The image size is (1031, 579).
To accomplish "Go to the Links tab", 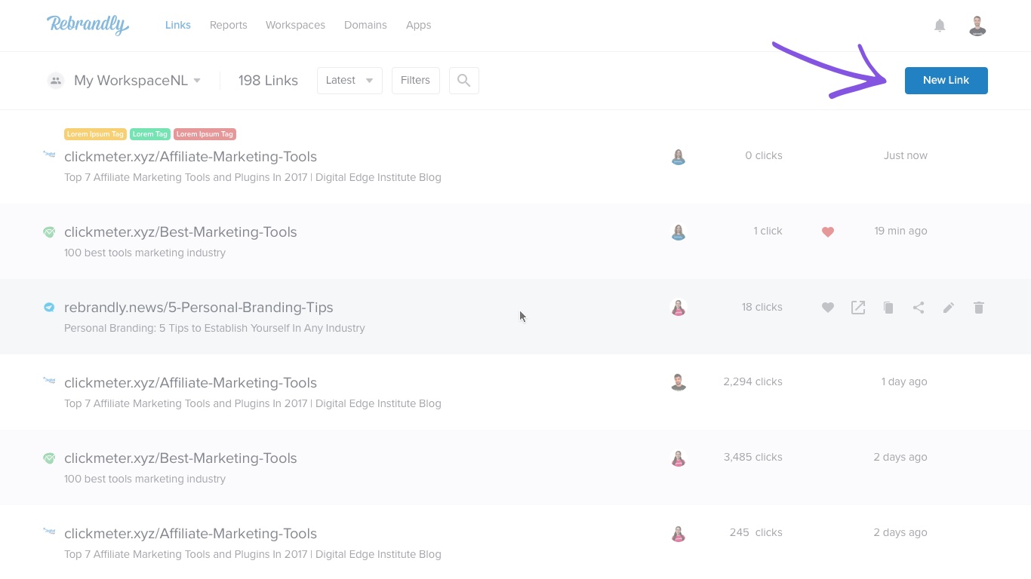I will (x=178, y=25).
